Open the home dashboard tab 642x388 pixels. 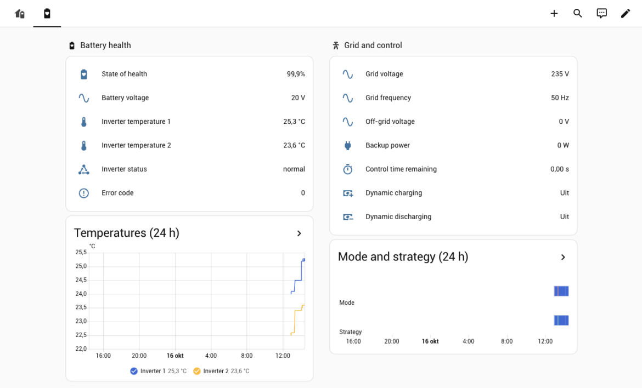pyautogui.click(x=20, y=14)
